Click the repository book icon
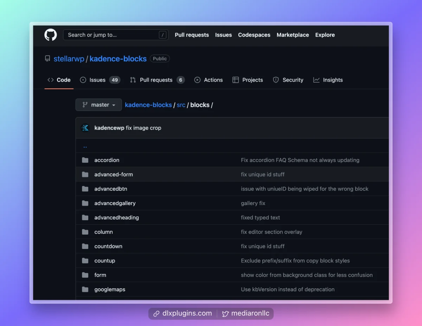This screenshot has height=326, width=422. [x=47, y=59]
